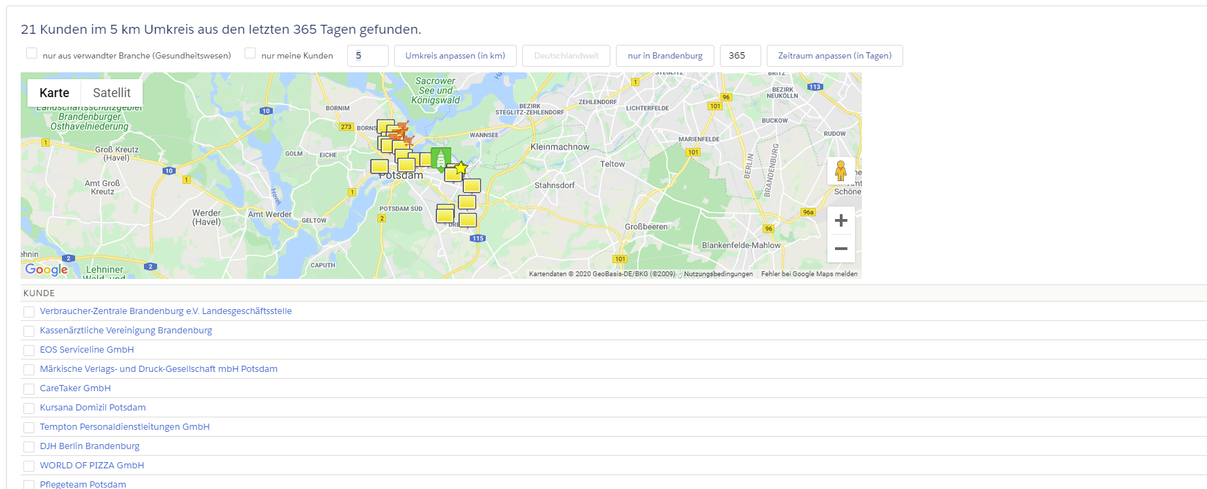Enable 'nur aus verwandter Branche' filter checkbox
This screenshot has width=1207, height=489.
tap(32, 53)
